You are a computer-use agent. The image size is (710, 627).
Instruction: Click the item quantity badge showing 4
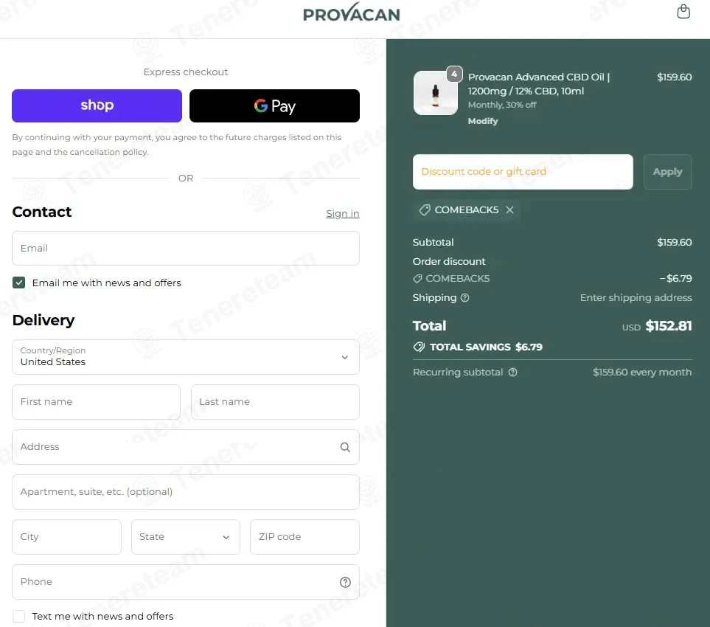[x=454, y=74]
